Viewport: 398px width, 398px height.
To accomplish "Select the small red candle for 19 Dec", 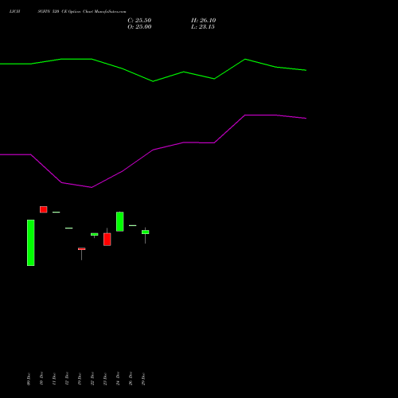I will [x=82, y=249].
